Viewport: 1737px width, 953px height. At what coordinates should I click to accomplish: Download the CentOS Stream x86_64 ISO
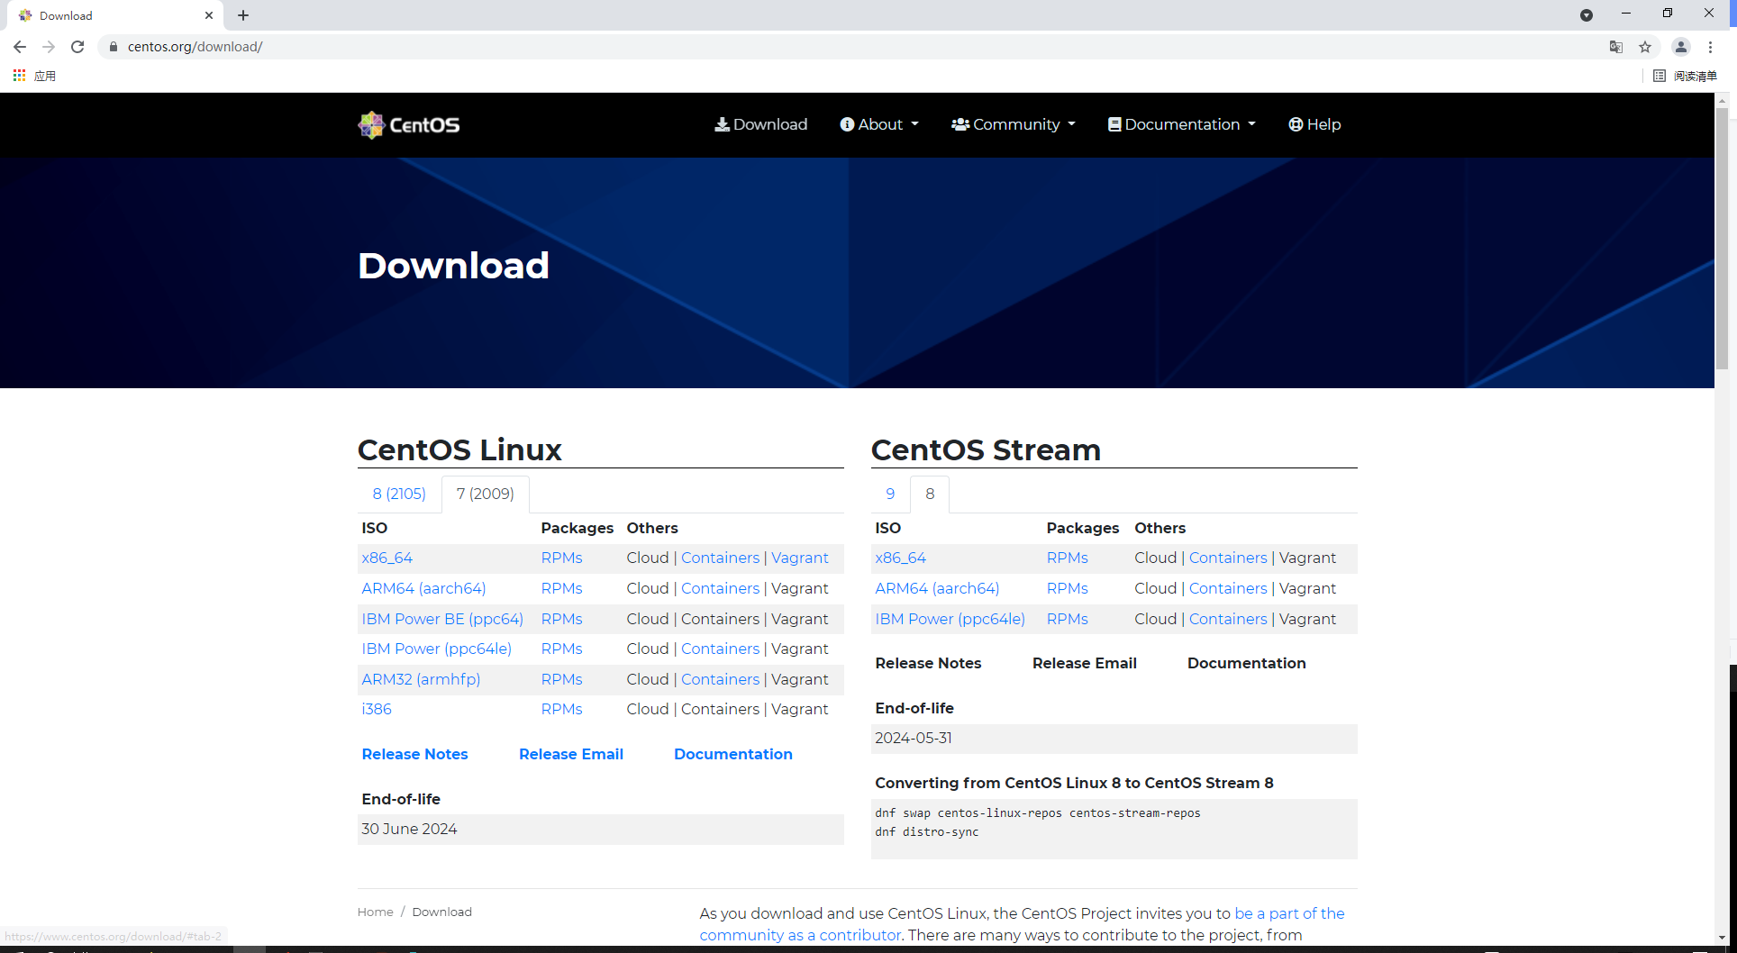(900, 558)
